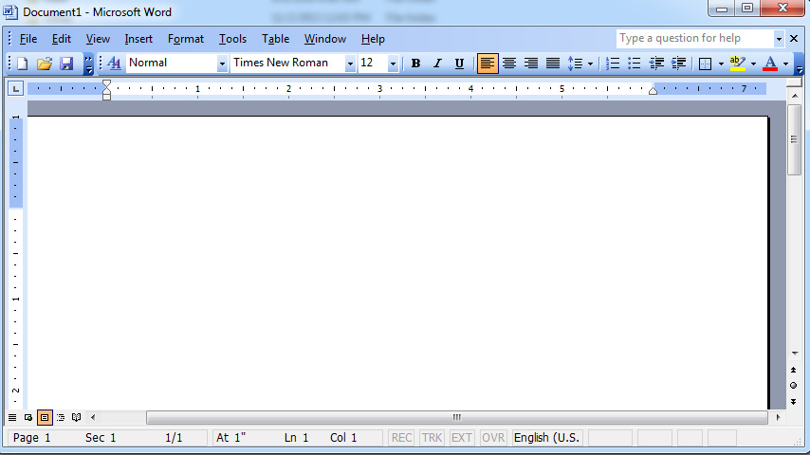Click the Save floppy disk icon
The height and width of the screenshot is (455, 810).
coord(66,64)
